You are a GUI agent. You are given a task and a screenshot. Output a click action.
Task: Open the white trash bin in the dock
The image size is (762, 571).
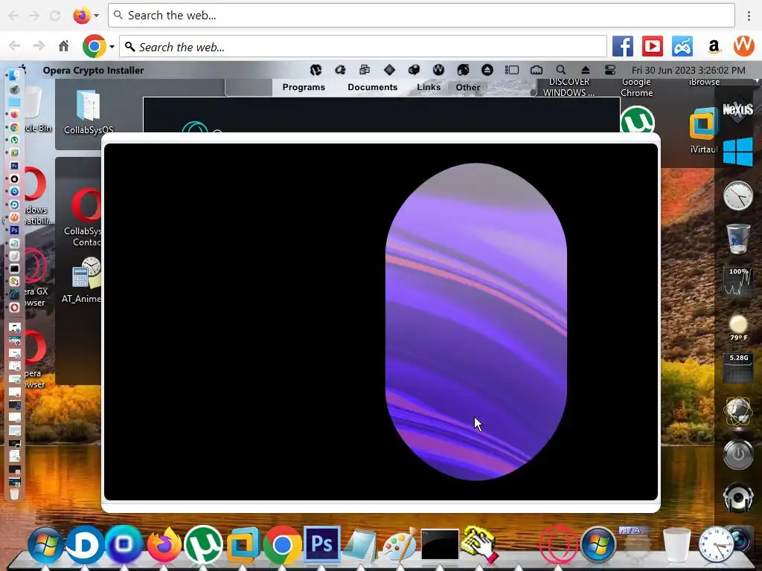[677, 545]
